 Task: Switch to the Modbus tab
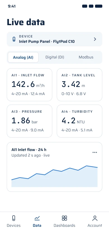[x=86, y=57]
